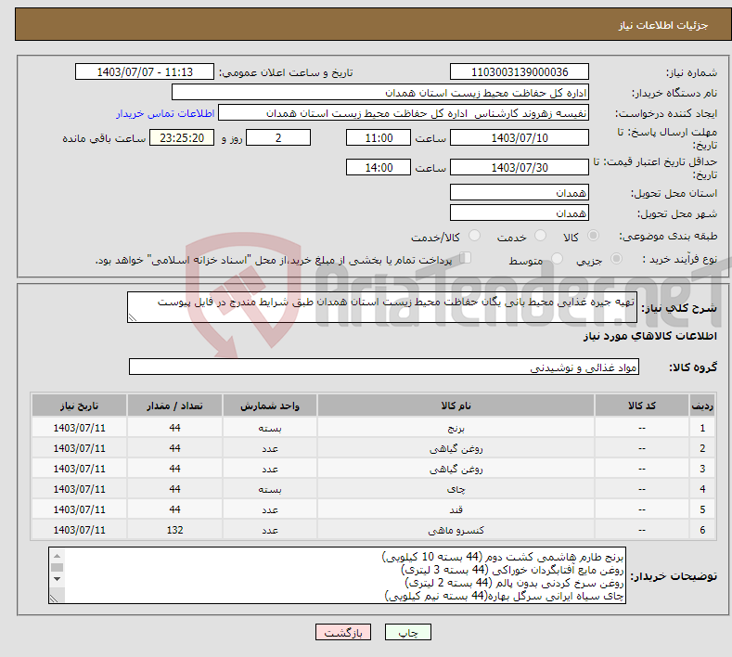Open the اطلاعات تماس خریدار link
732x657 pixels.
(x=165, y=113)
